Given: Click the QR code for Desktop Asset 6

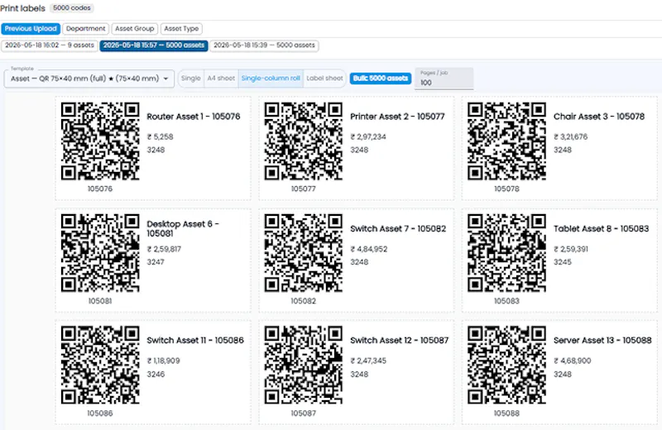Looking at the screenshot, I should click(100, 253).
